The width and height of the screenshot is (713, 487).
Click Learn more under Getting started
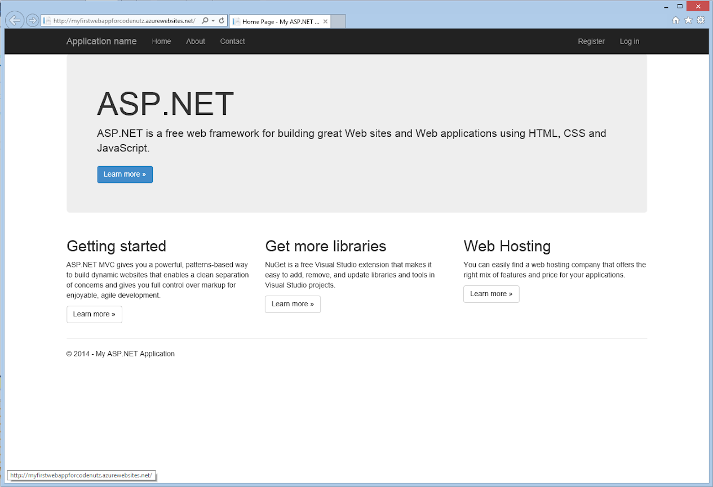coord(94,314)
